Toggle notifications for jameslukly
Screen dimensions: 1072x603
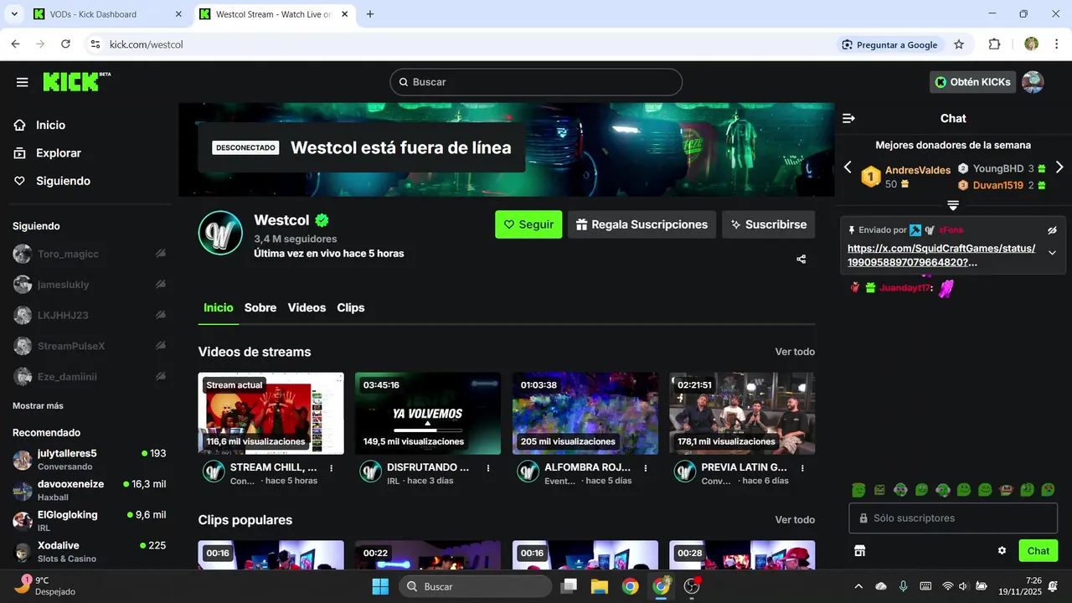coord(160,285)
